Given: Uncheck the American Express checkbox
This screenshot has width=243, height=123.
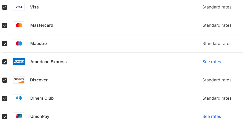Looking at the screenshot, I should (x=5, y=62).
